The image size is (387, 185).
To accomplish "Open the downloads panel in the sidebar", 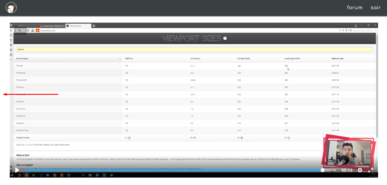I will tap(11, 40).
